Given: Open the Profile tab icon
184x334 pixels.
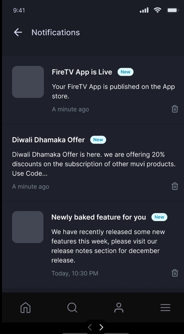Looking at the screenshot, I should (x=119, y=308).
